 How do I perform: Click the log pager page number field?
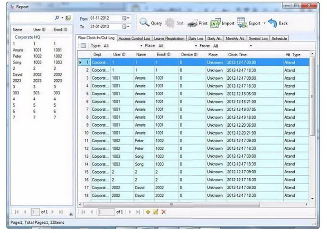[106, 212]
